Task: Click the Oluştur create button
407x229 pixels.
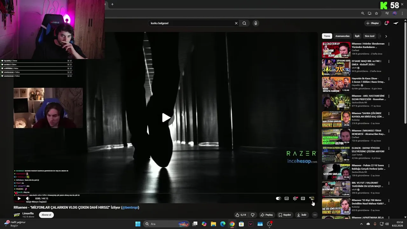Action: click(x=373, y=23)
